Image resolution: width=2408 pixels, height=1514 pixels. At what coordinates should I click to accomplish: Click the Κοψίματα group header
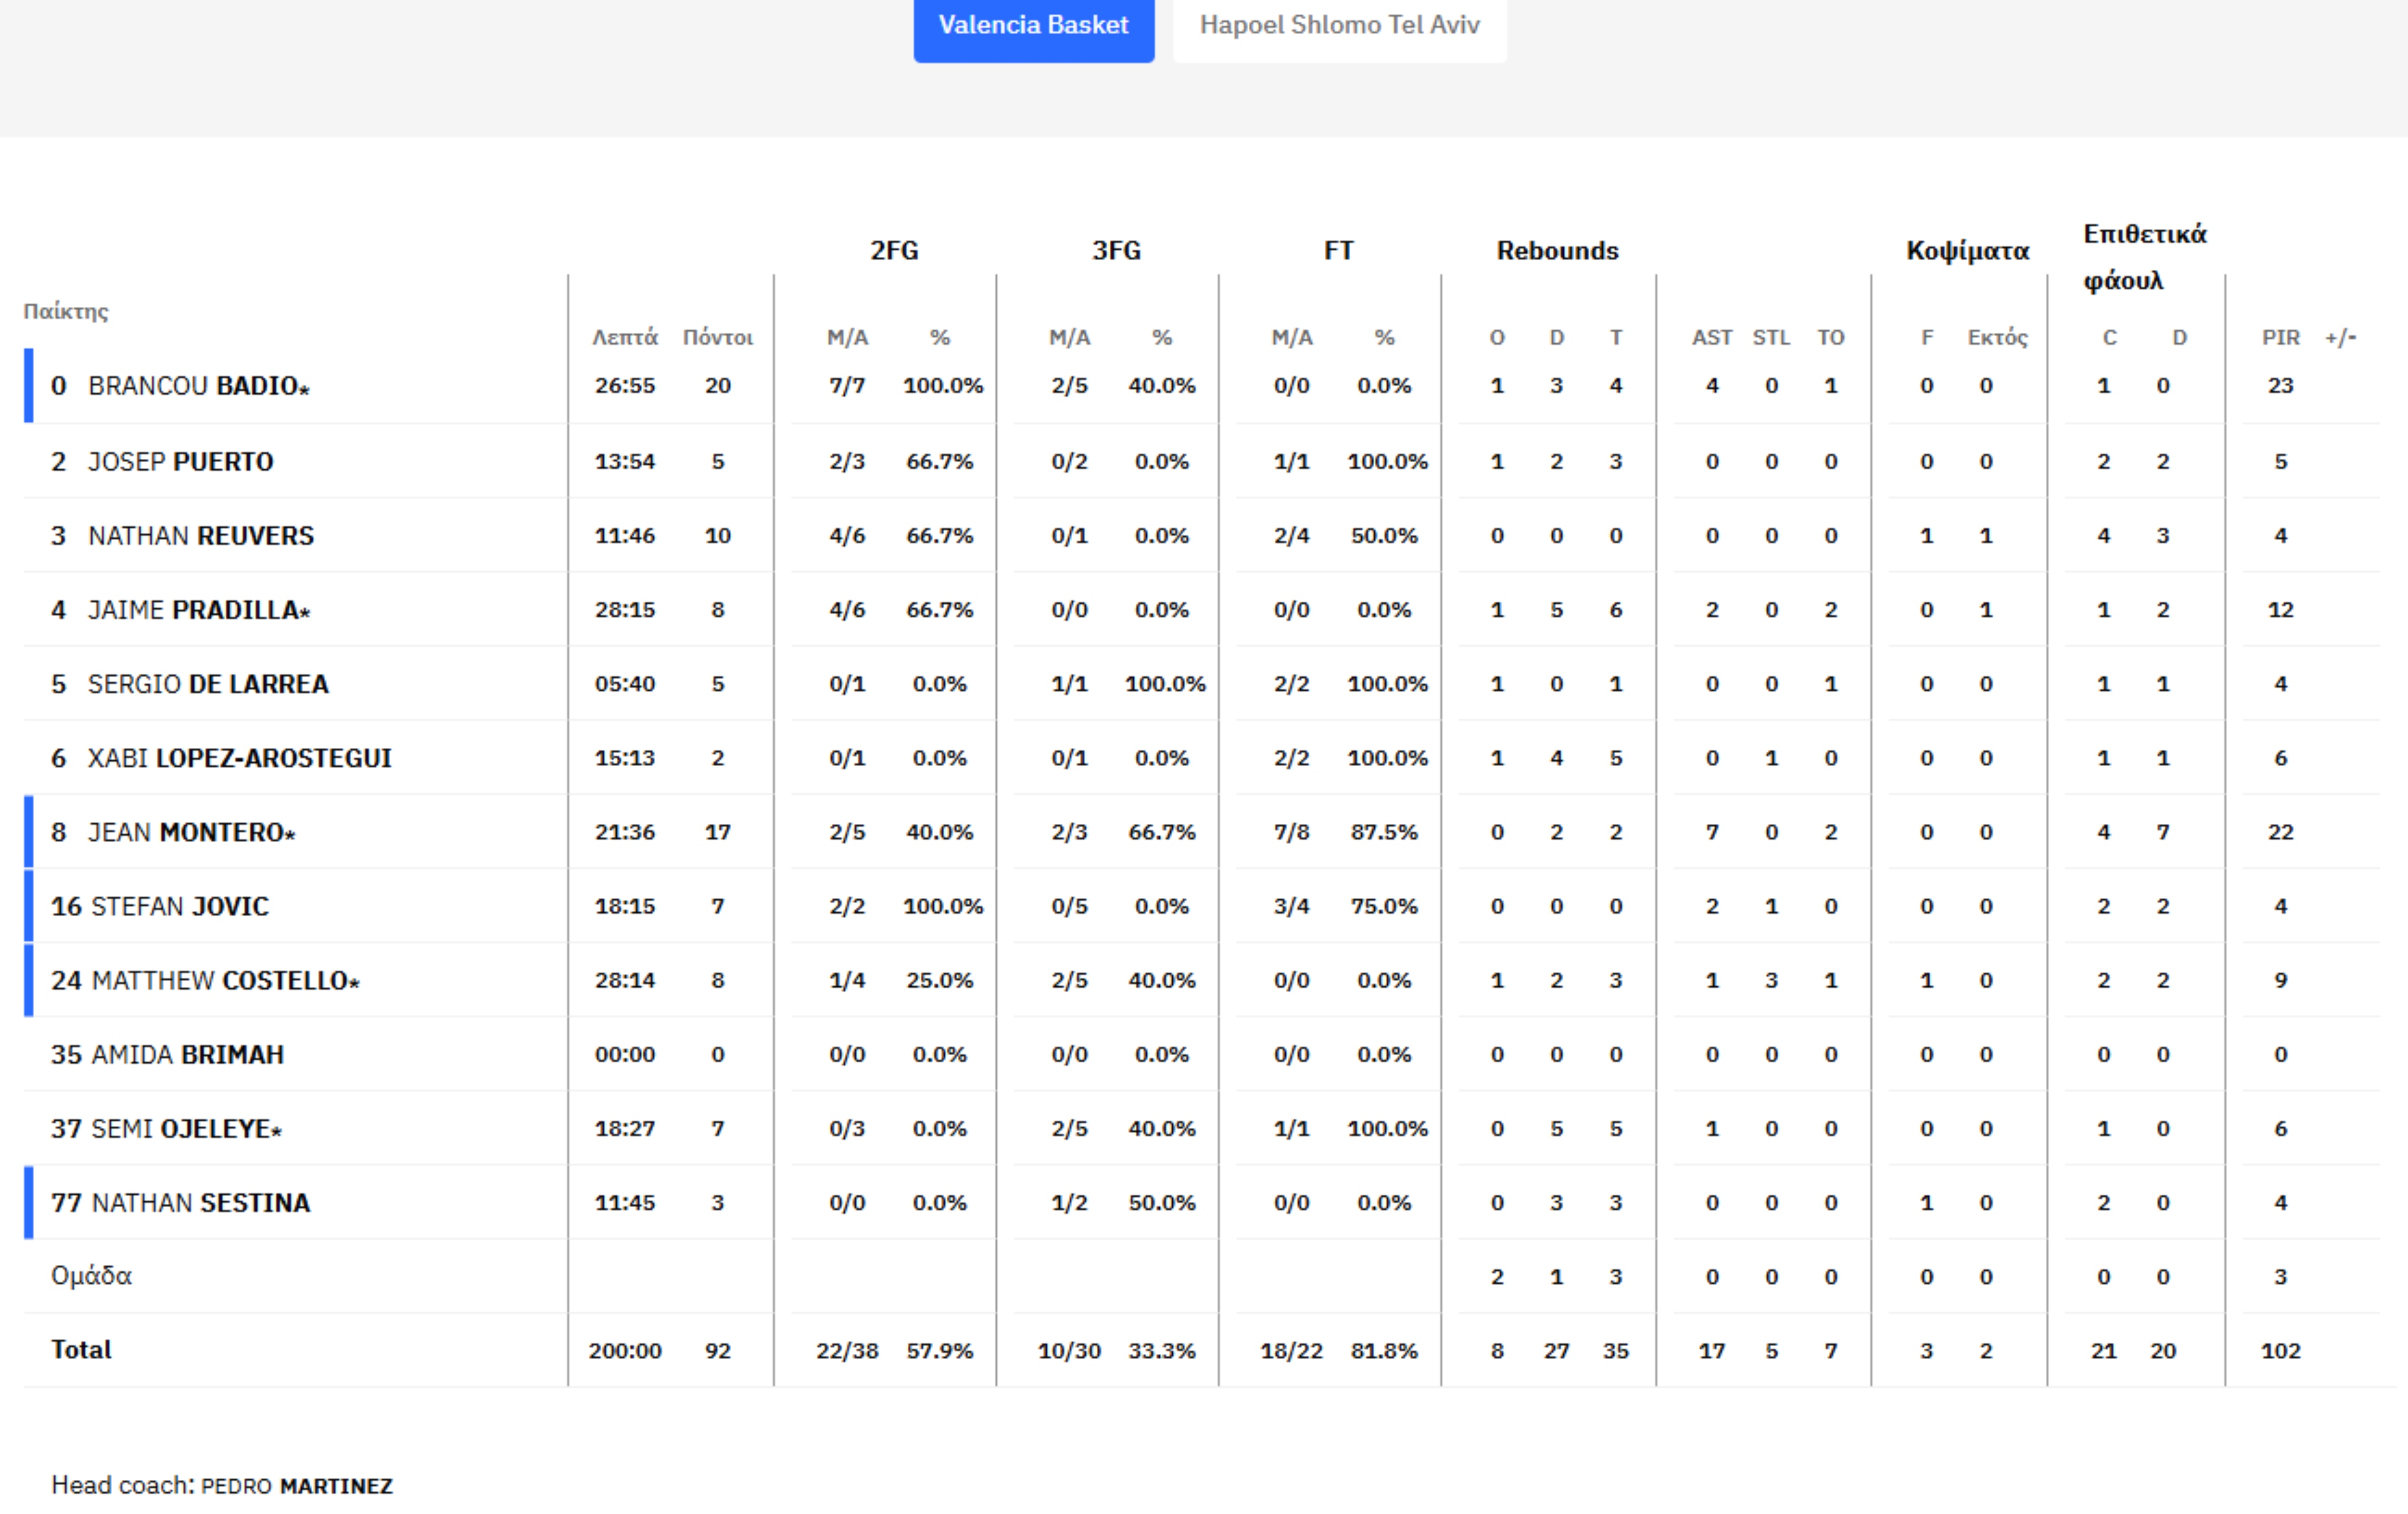1968,250
